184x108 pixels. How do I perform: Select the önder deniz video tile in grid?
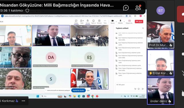51,35
